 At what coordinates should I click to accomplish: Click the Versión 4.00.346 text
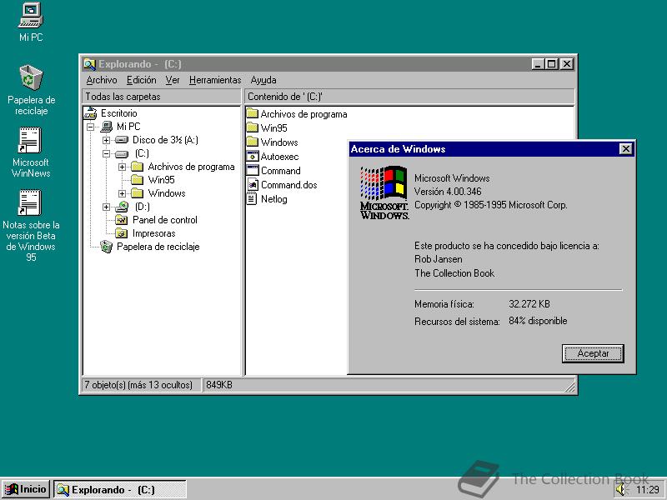pyautogui.click(x=448, y=192)
